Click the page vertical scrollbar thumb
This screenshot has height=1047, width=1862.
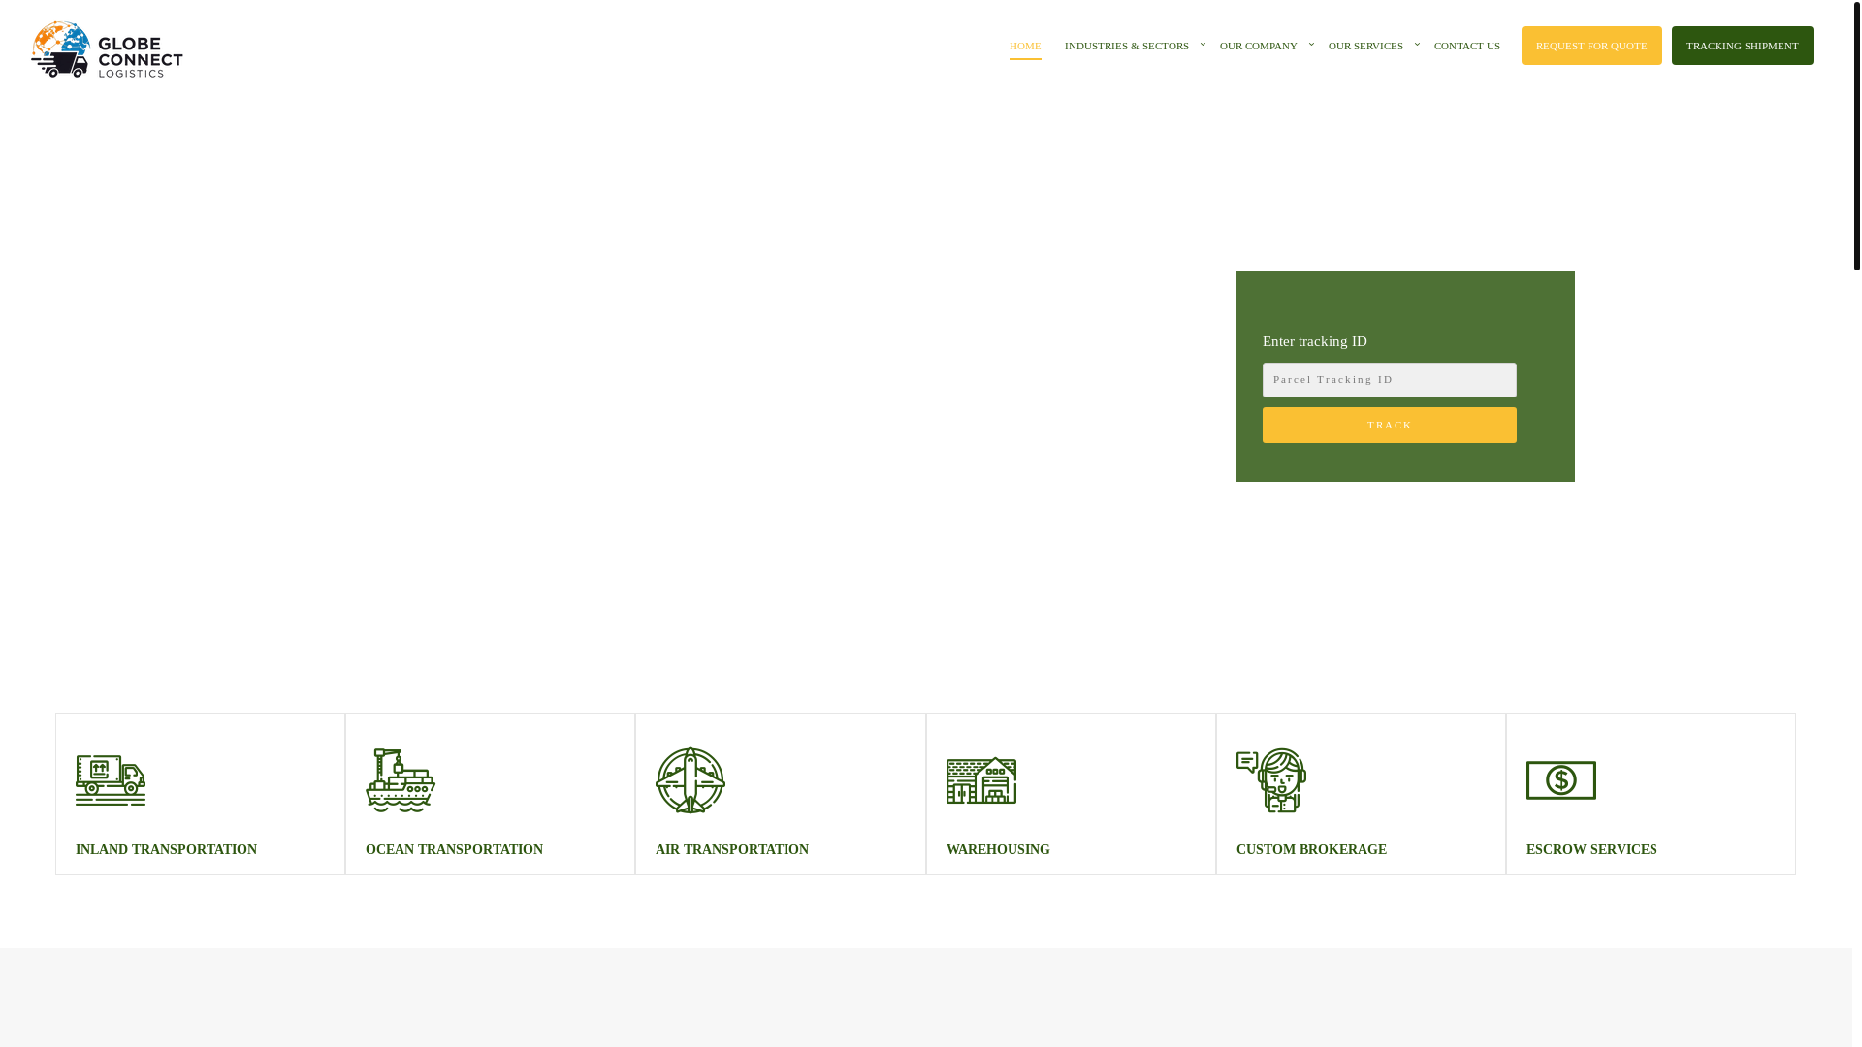1856,135
